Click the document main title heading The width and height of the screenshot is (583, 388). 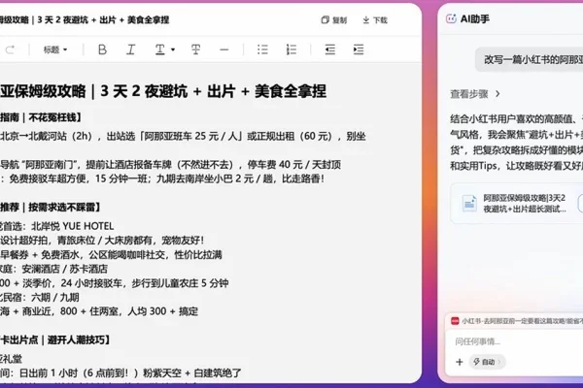tap(163, 91)
